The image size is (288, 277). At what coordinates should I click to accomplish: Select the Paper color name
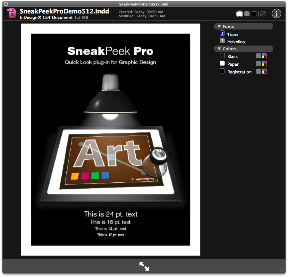coord(233,64)
